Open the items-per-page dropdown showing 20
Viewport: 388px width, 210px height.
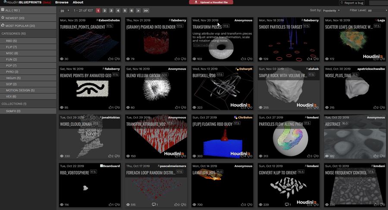[x=65, y=11]
